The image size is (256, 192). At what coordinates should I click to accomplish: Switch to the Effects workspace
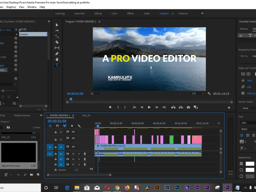[130, 13]
